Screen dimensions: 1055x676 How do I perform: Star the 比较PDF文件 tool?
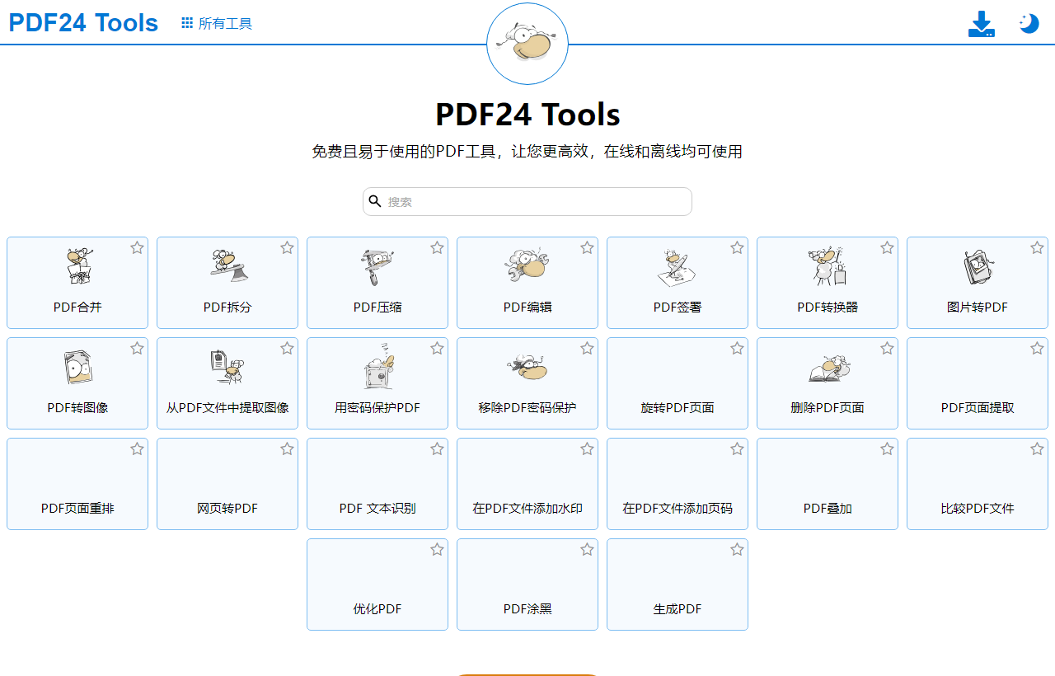pos(1037,448)
